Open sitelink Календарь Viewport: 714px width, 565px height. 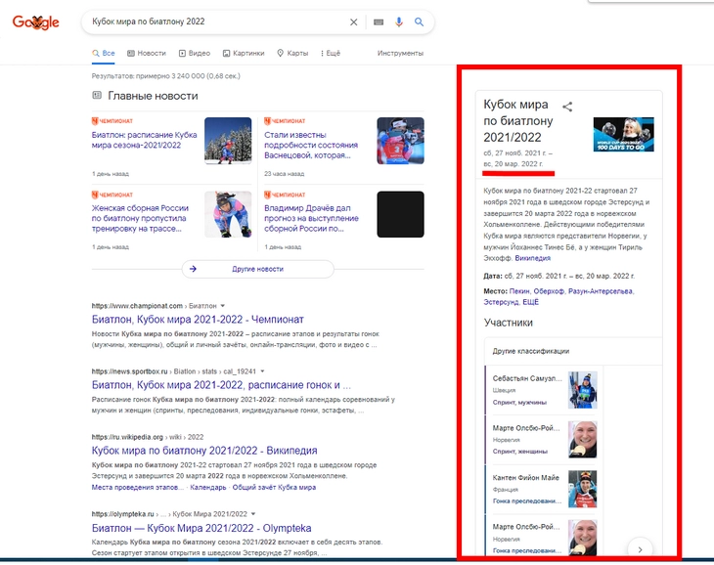[x=207, y=487]
